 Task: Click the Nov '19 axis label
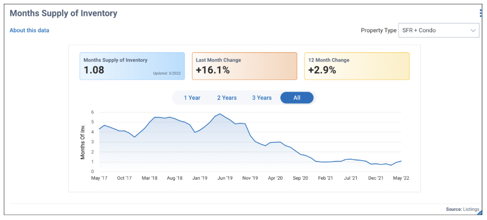coord(250,178)
